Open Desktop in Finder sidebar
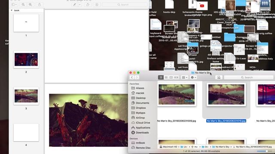275x154 pixels. [141, 98]
